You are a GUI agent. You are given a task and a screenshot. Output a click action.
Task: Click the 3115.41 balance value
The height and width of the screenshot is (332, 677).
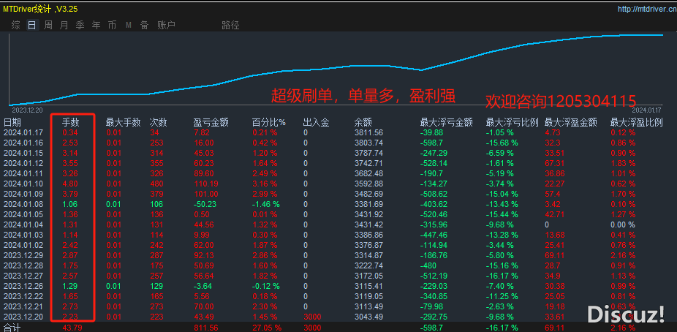(368, 286)
